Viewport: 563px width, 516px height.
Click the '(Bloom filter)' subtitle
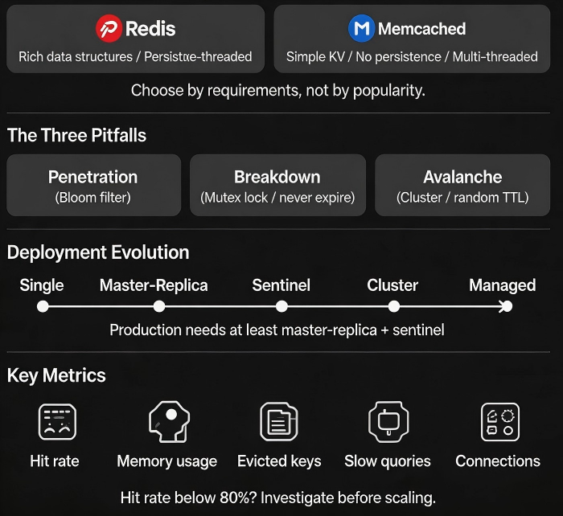(x=93, y=198)
